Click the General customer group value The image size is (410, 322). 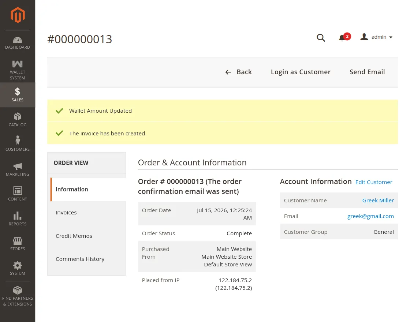pyautogui.click(x=383, y=232)
